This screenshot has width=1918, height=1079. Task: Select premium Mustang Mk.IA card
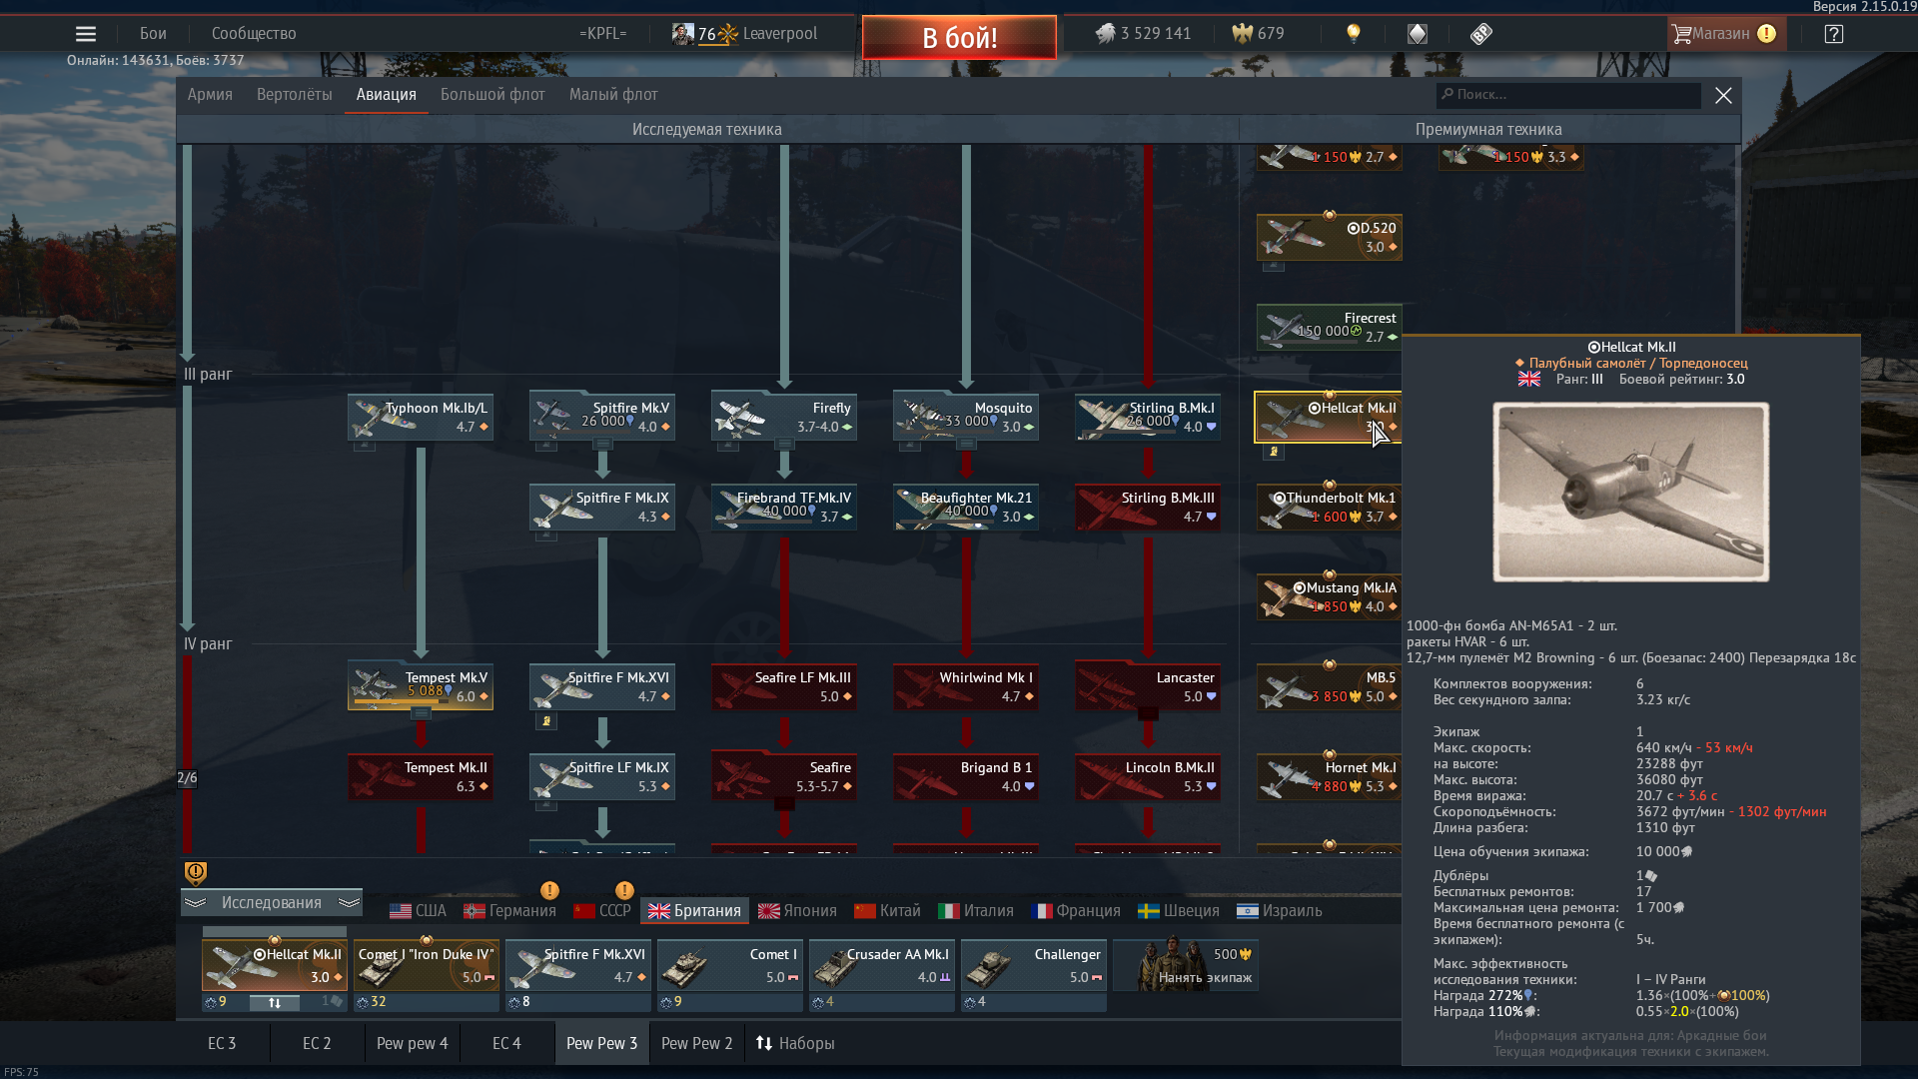(x=1329, y=597)
